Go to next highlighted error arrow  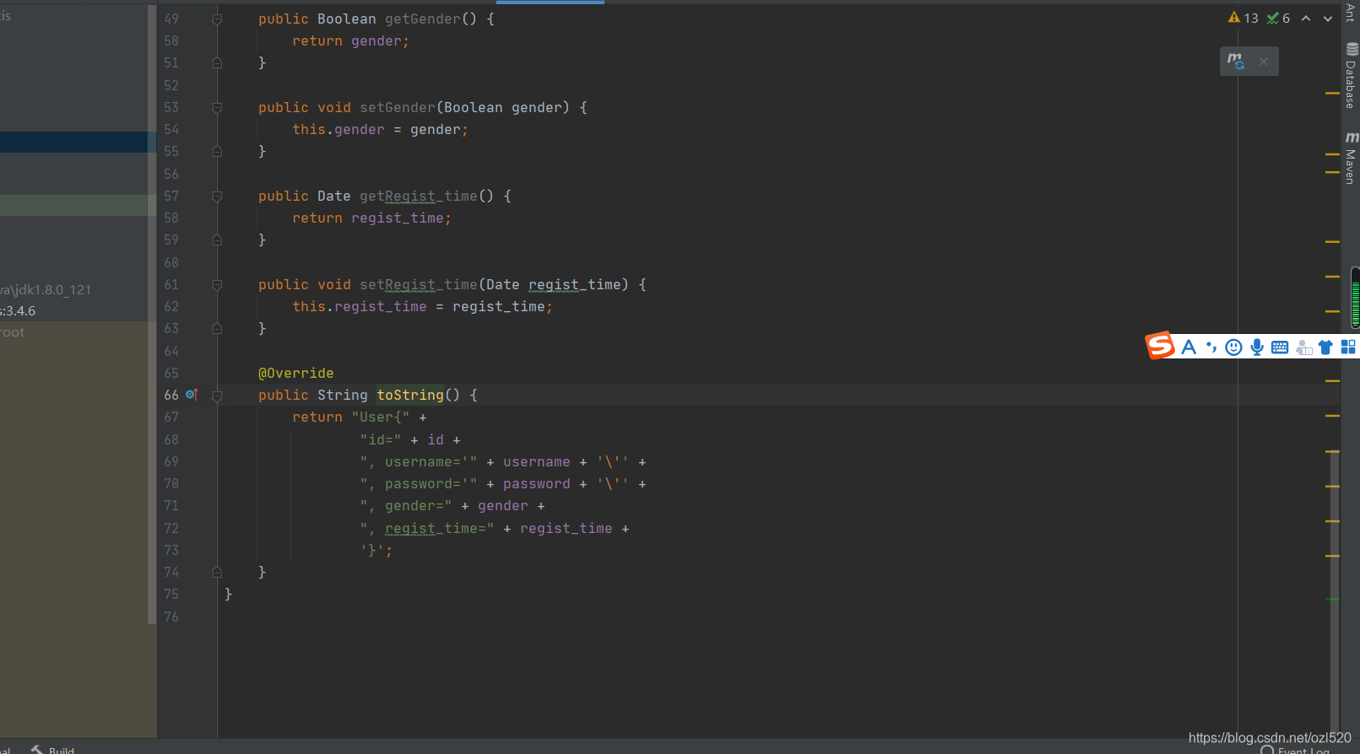click(1328, 19)
